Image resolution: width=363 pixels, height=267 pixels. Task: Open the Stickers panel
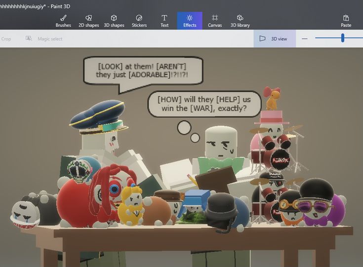tap(139, 21)
